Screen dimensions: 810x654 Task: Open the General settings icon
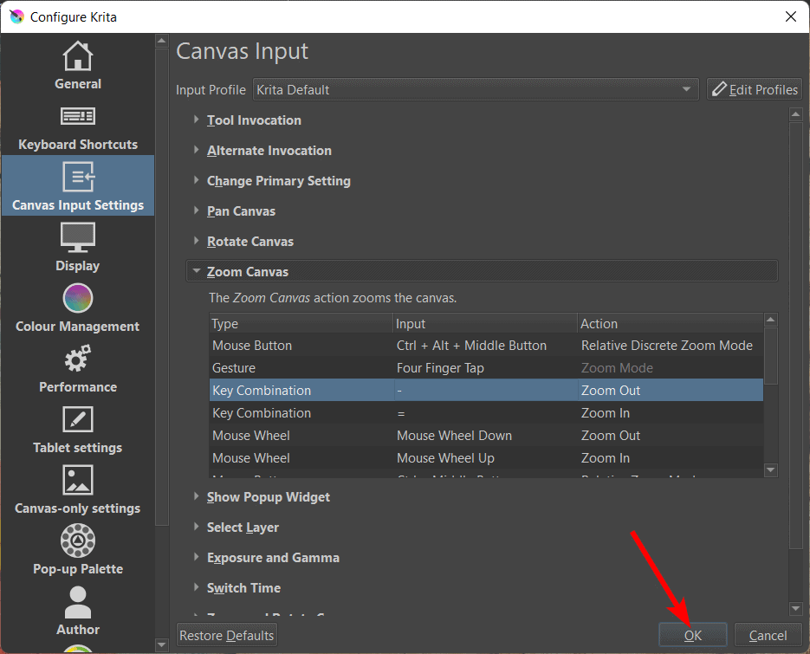(x=78, y=57)
